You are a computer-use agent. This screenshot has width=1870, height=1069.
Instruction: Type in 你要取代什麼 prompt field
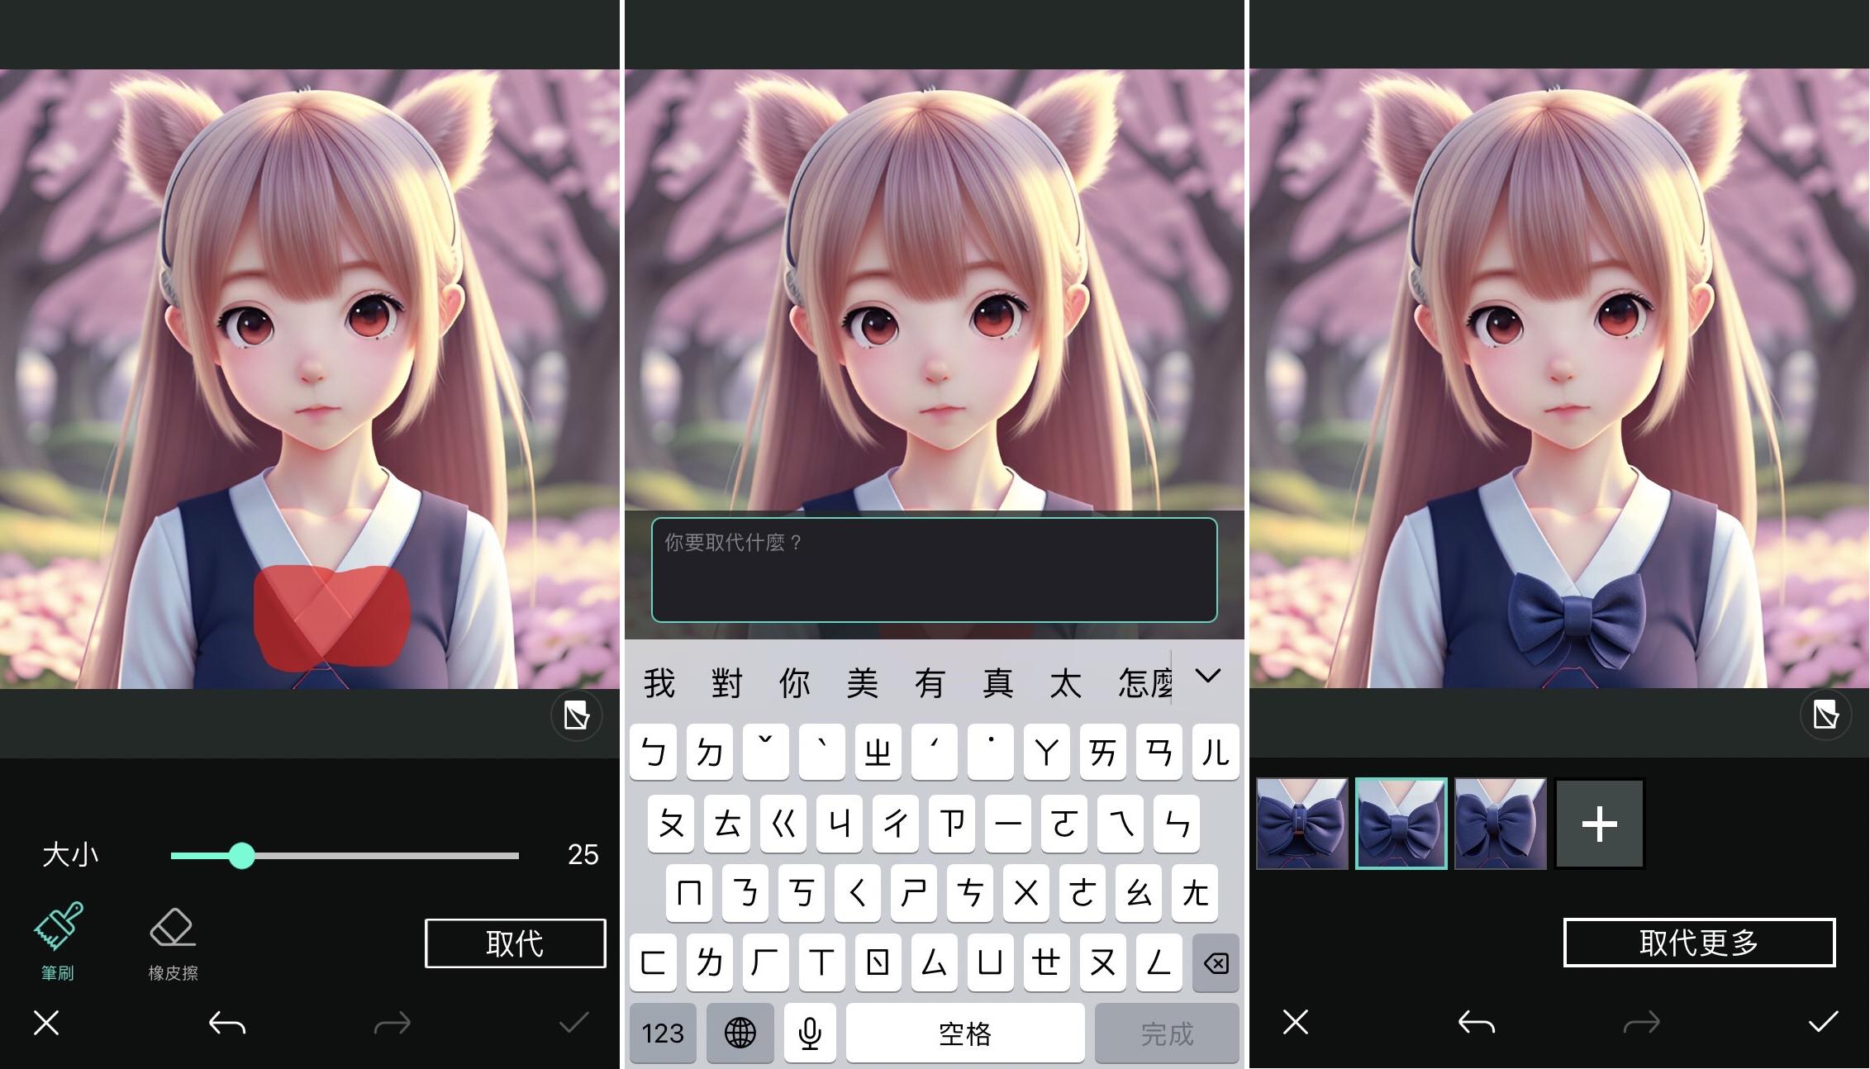pyautogui.click(x=934, y=570)
